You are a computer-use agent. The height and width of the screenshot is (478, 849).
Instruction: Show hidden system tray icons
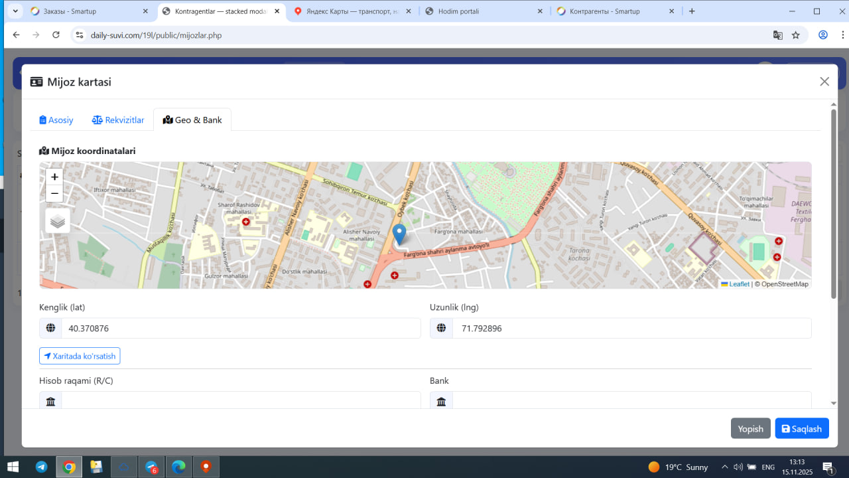point(724,467)
